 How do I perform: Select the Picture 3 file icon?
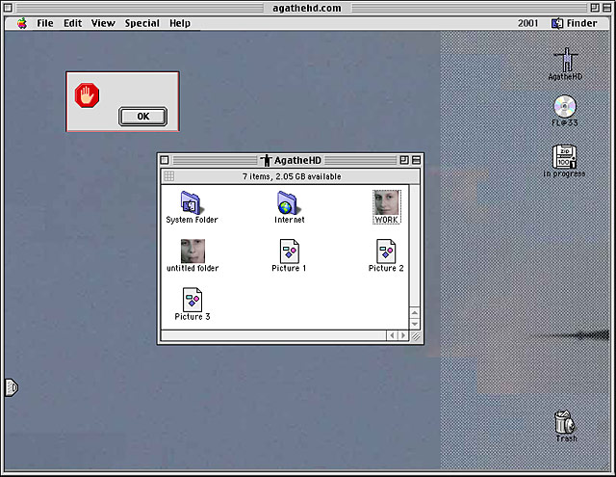pyautogui.click(x=192, y=300)
